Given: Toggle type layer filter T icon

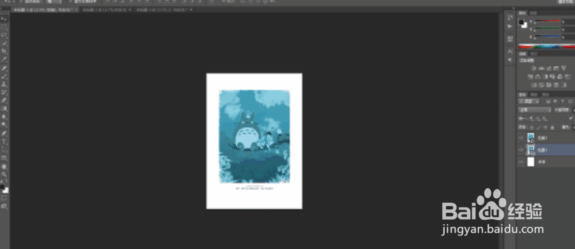Looking at the screenshot, I should coord(562,101).
